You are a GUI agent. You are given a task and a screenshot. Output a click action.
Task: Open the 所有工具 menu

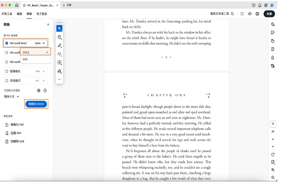click(7, 14)
